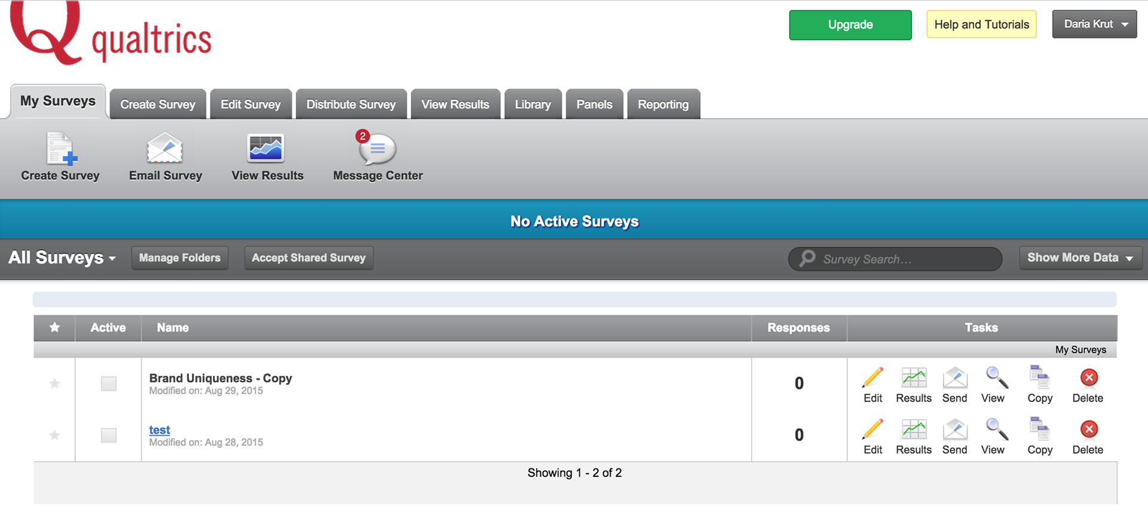The height and width of the screenshot is (527, 1148).
Task: Click the Manage Folders button
Action: (x=180, y=258)
